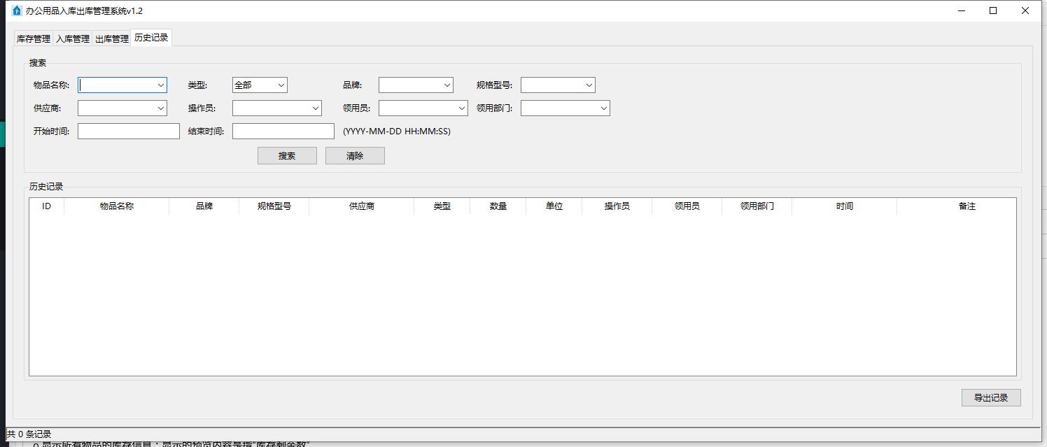Viewport: 1047px width, 447px height.
Task: Expand the 领用员 combo box
Action: pyautogui.click(x=461, y=108)
